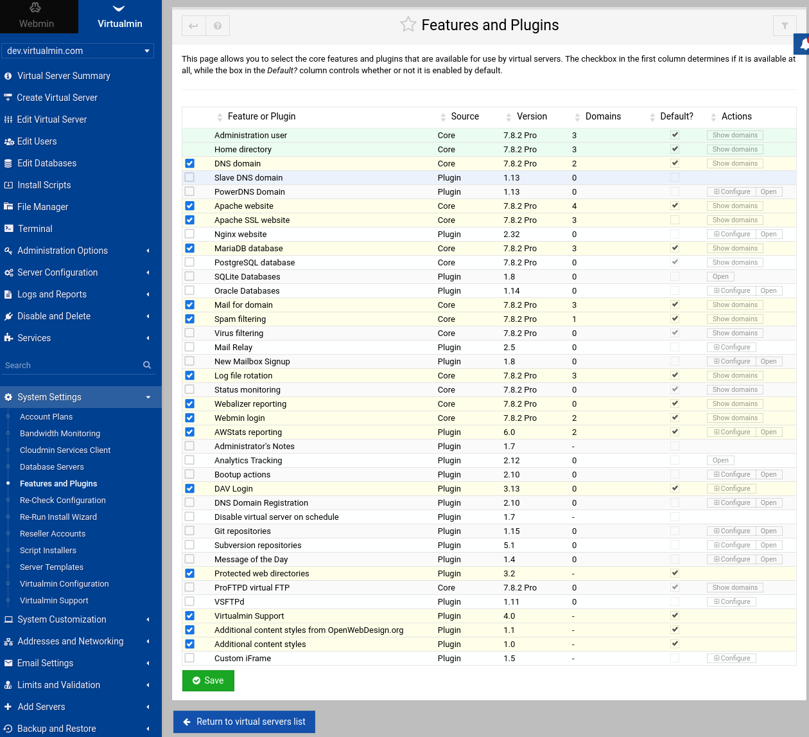Click the filter funnel icon

[x=785, y=26]
